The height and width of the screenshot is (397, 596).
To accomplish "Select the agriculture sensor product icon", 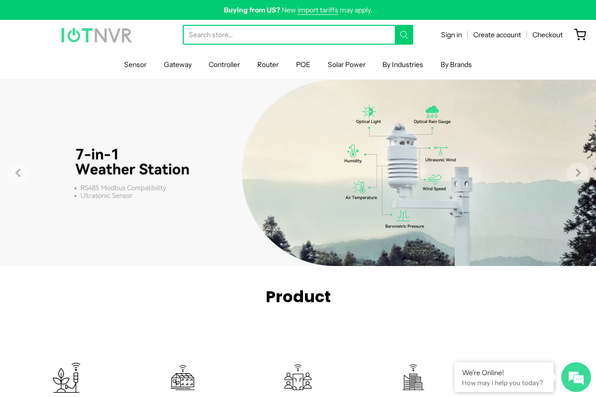I will pyautogui.click(x=66, y=377).
